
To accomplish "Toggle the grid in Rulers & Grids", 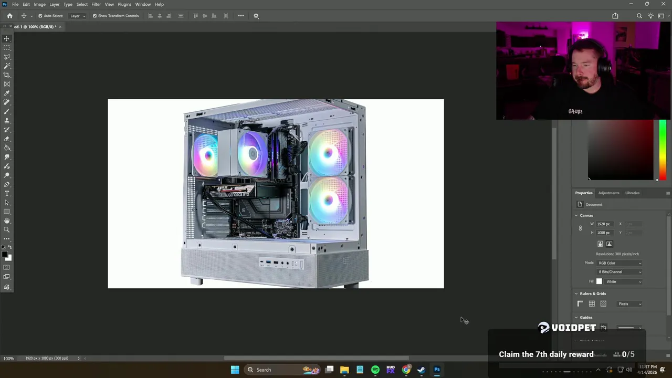I will point(592,304).
